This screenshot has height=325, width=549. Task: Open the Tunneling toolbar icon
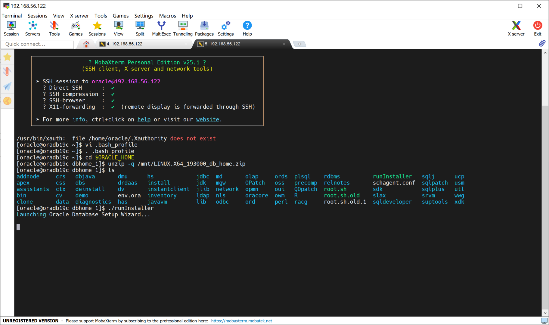point(183,29)
